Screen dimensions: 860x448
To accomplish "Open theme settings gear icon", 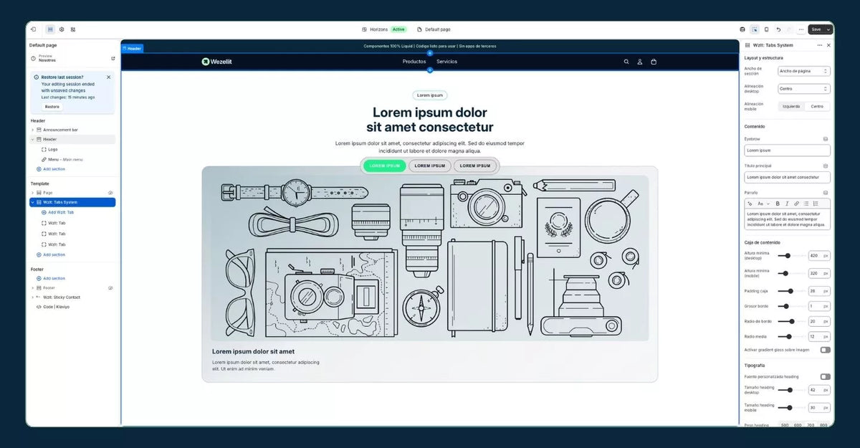I will coord(62,29).
